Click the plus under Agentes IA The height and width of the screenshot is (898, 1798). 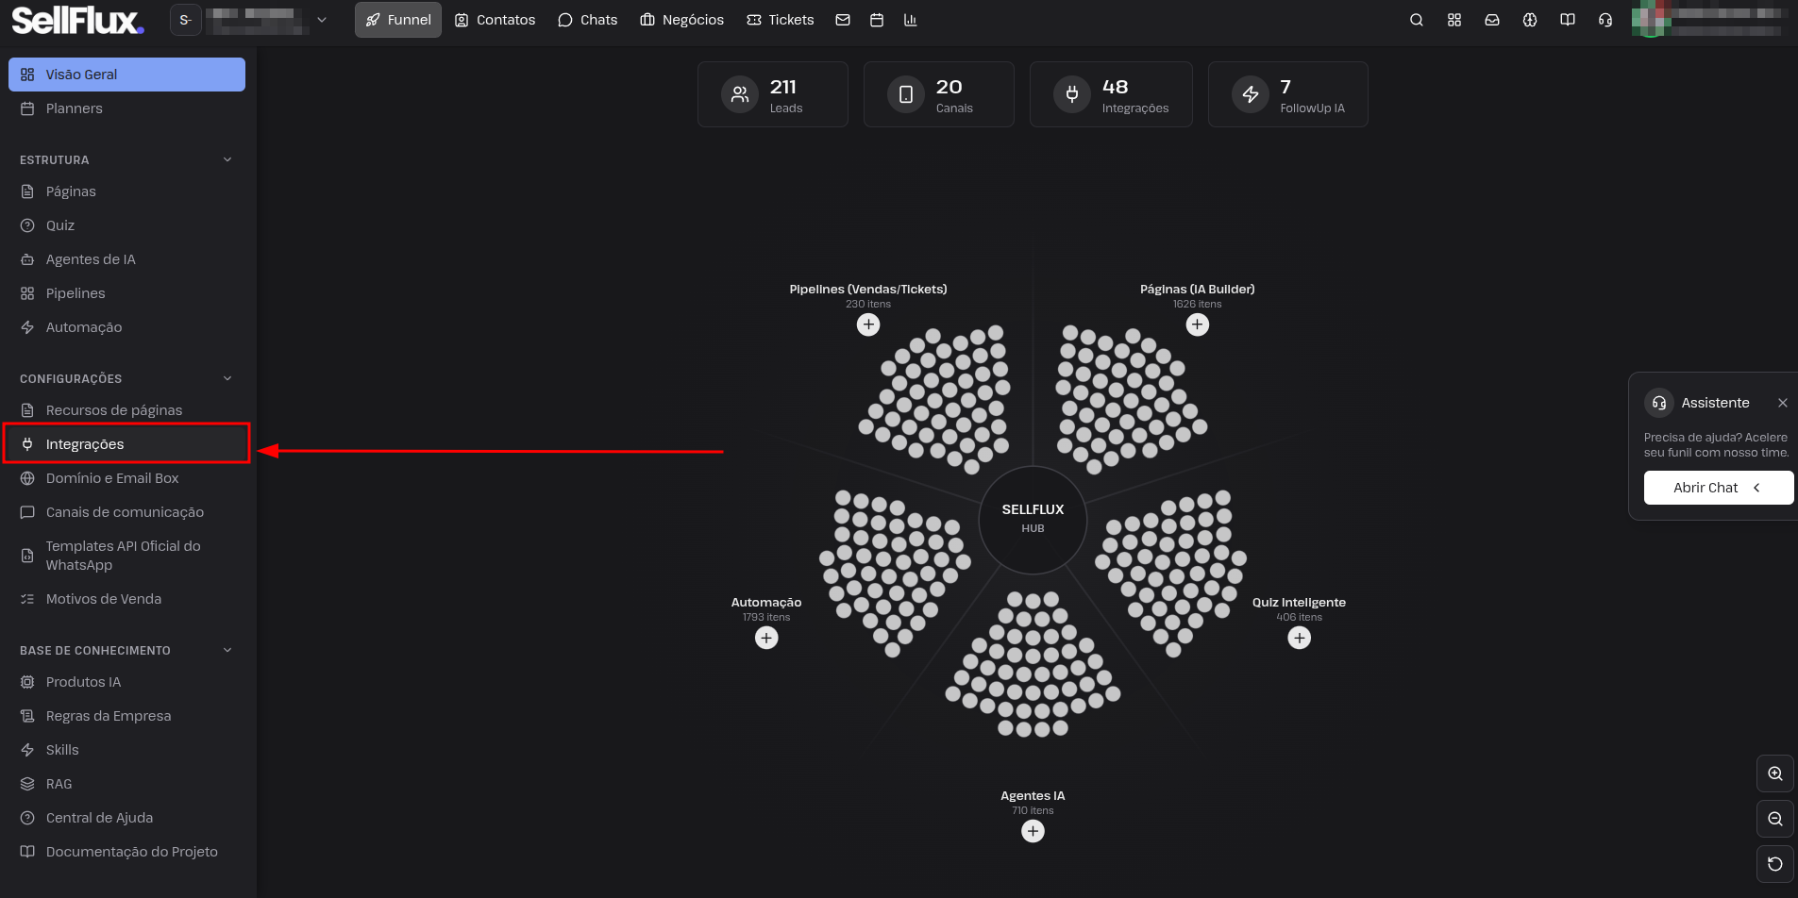click(1033, 831)
